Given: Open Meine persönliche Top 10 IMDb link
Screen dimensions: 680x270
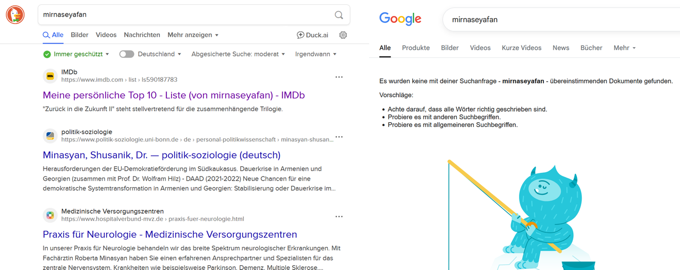Looking at the screenshot, I should 174,95.
